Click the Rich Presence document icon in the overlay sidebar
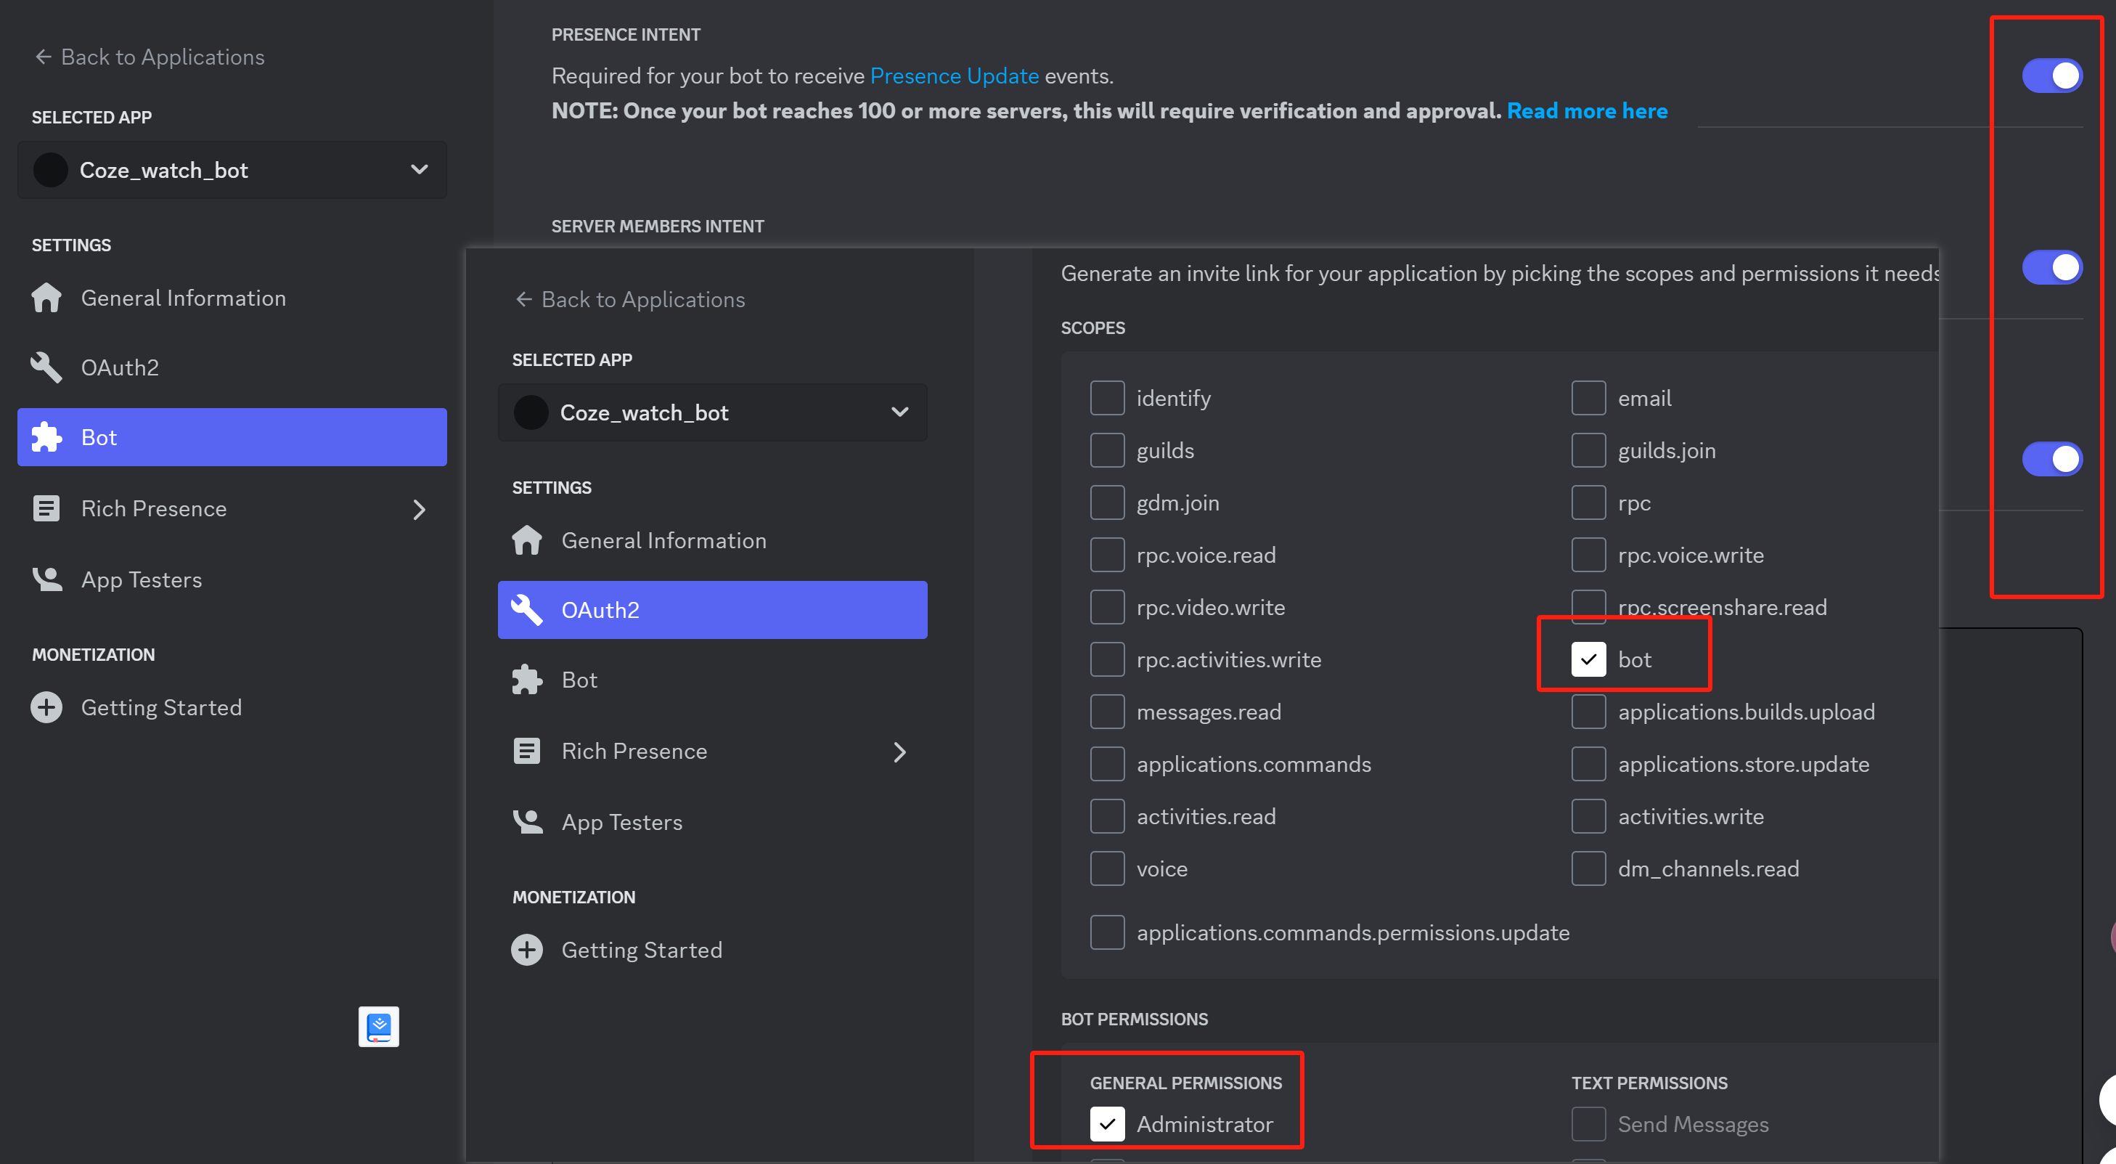 [x=527, y=752]
